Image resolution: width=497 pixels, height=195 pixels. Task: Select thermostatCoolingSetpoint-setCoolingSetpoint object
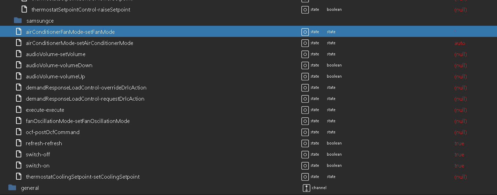[x=83, y=177]
